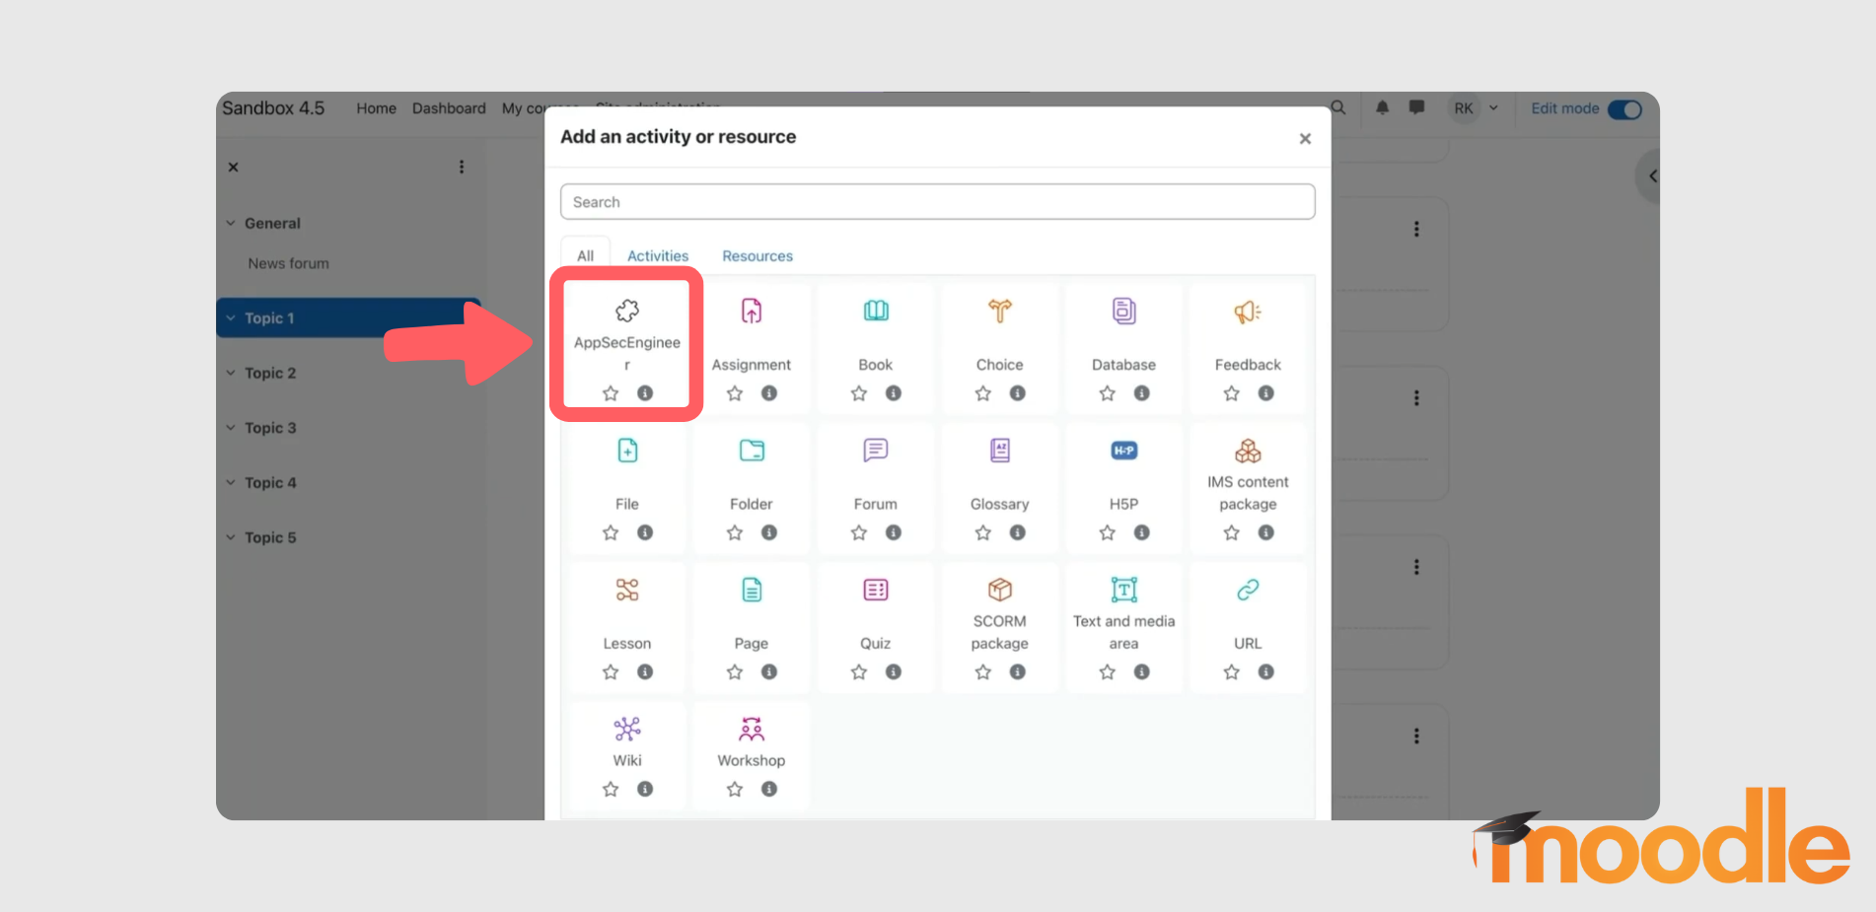1876x912 pixels.
Task: Collapse the Topic 1 section
Action: coord(230,317)
